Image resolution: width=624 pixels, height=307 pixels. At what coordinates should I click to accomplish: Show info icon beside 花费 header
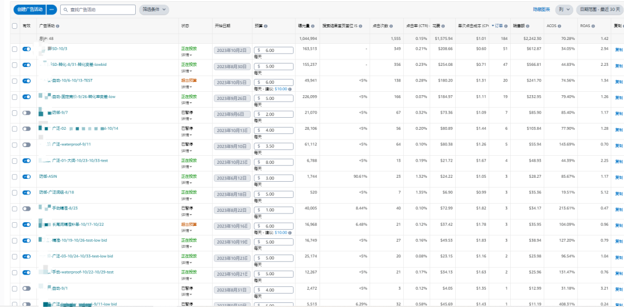tap(443, 26)
